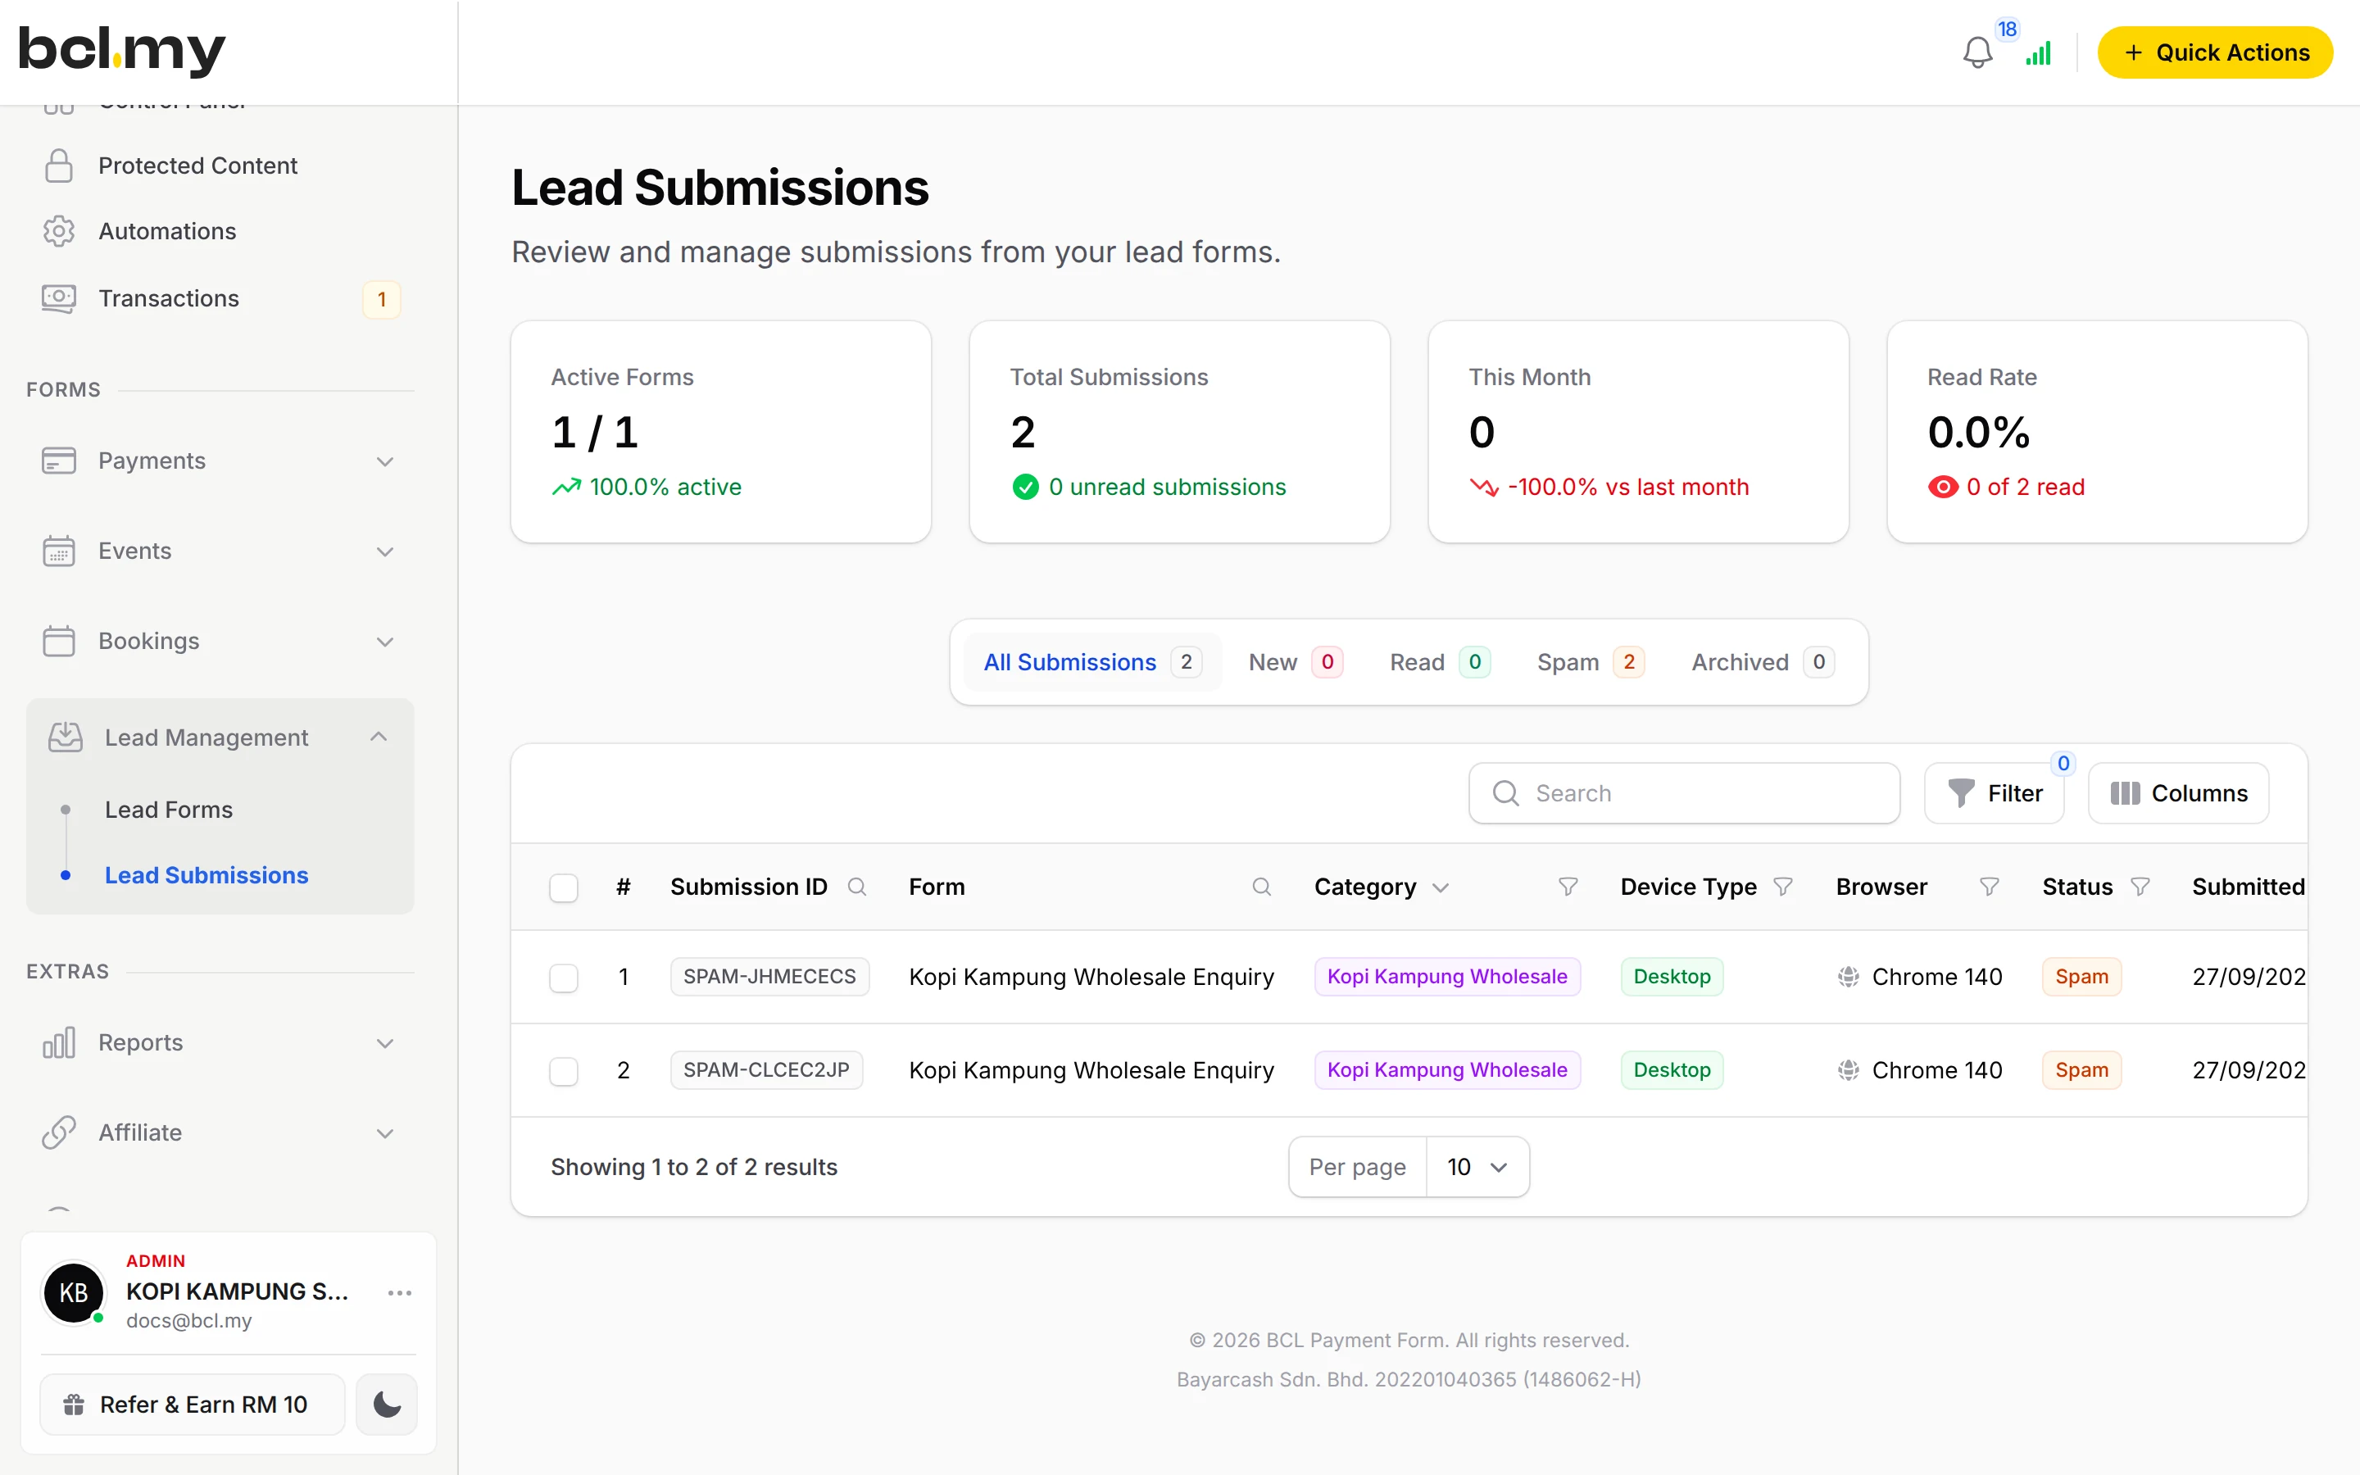Click the Transactions cash icon
This screenshot has height=1475, width=2360.
point(58,298)
